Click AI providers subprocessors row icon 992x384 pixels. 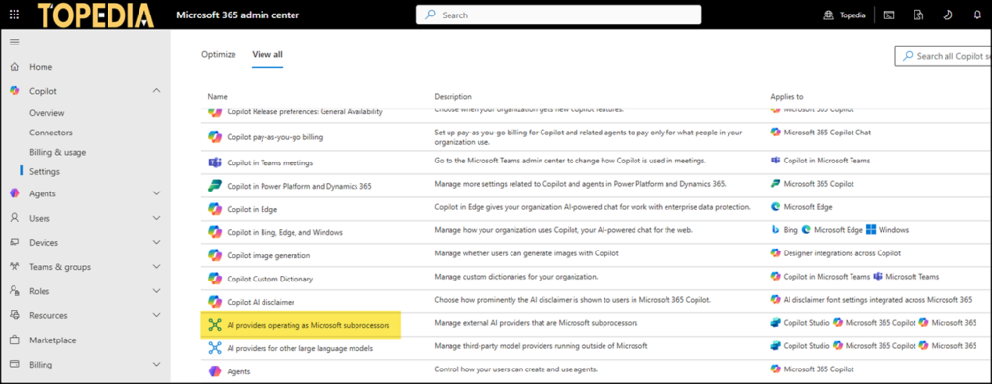215,325
